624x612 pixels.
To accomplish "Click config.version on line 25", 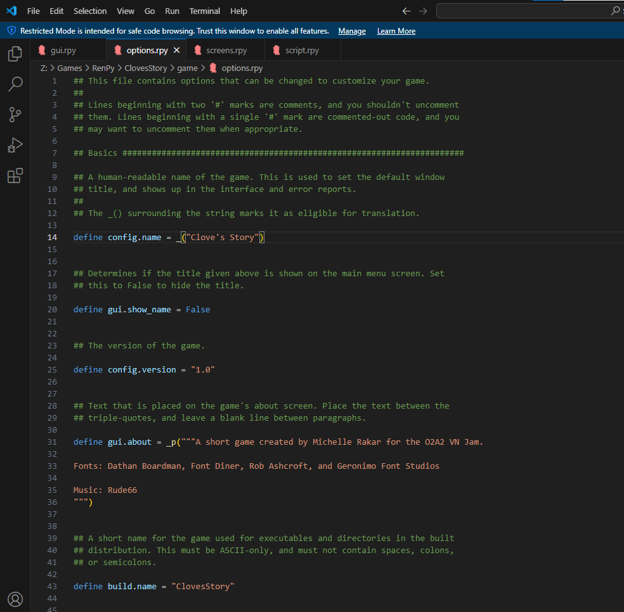I will pos(141,370).
